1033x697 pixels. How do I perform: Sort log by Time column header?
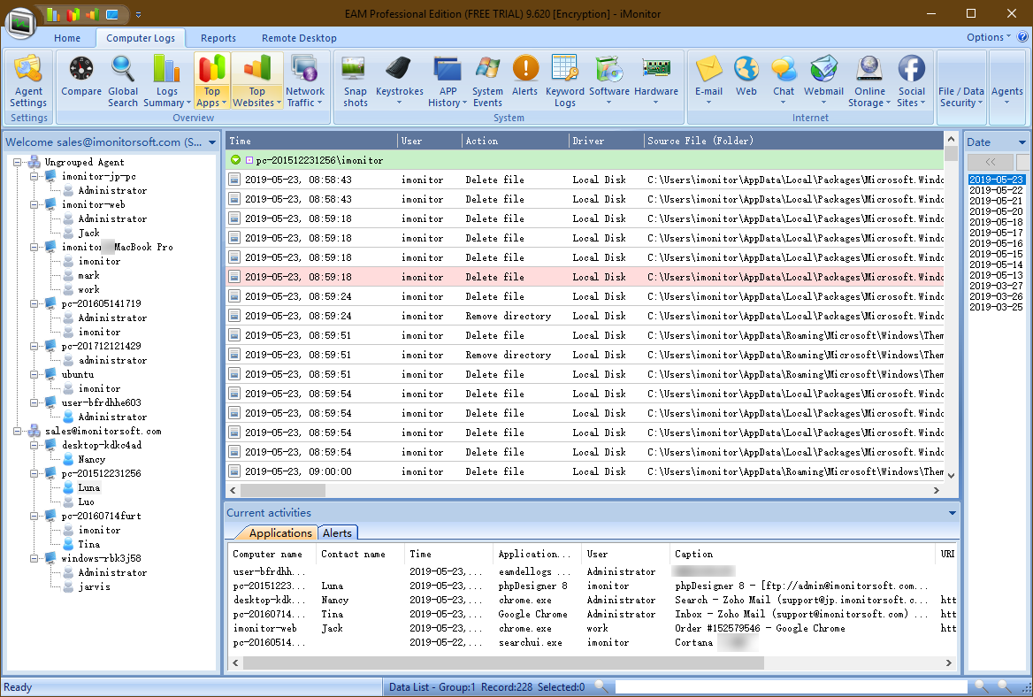[x=312, y=141]
